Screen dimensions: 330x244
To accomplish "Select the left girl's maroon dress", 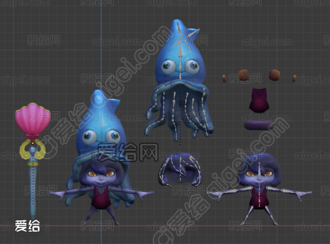I will click(101, 197).
